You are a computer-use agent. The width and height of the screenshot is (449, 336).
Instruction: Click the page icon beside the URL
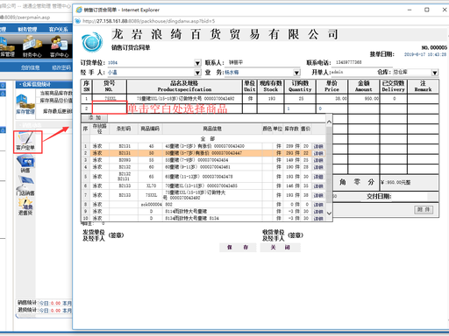(x=78, y=21)
